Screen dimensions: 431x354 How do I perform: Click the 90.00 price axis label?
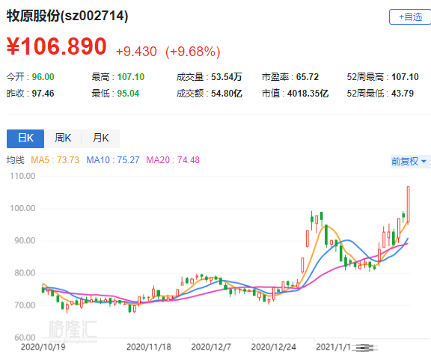[25, 241]
